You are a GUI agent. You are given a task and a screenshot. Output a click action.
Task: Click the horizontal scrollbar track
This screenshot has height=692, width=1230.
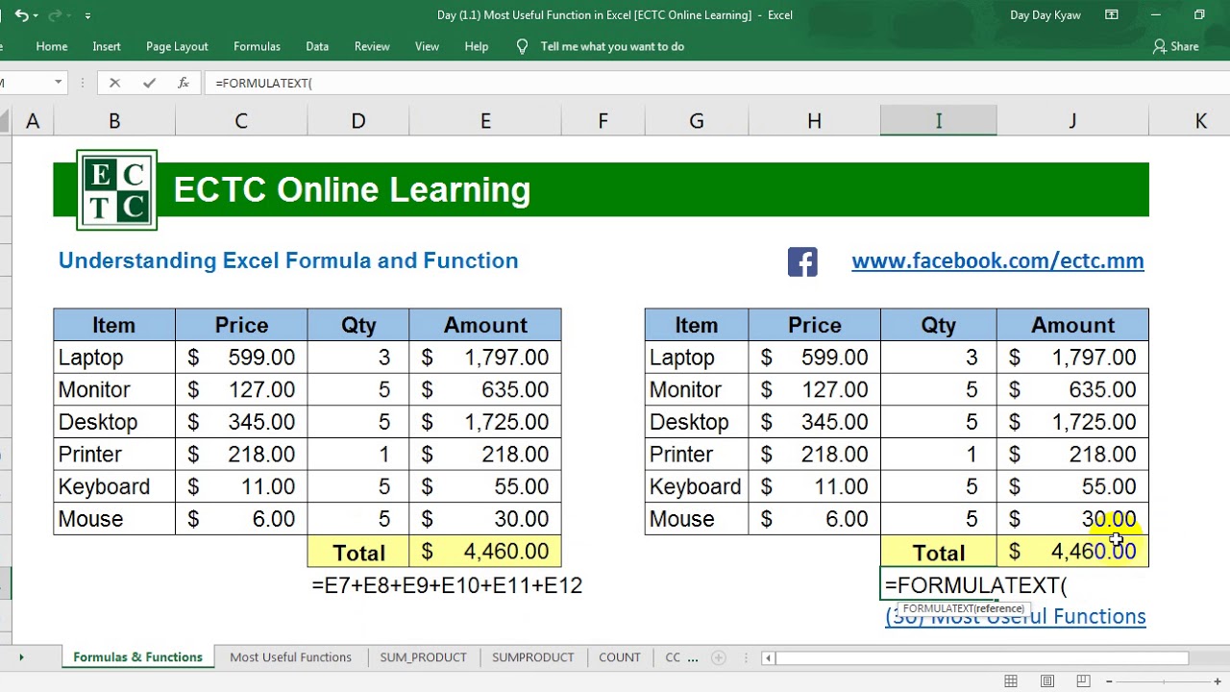tap(982, 657)
